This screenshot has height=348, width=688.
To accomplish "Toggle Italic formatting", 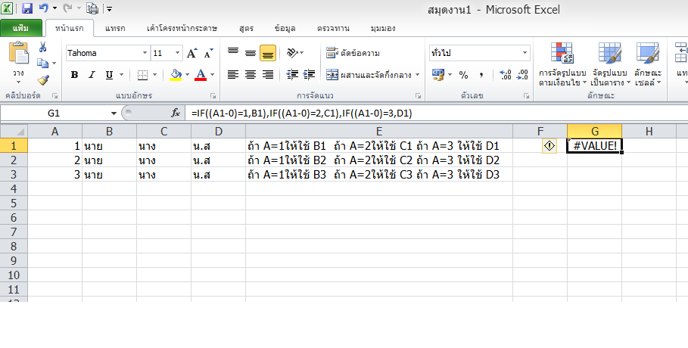I will click(92, 75).
